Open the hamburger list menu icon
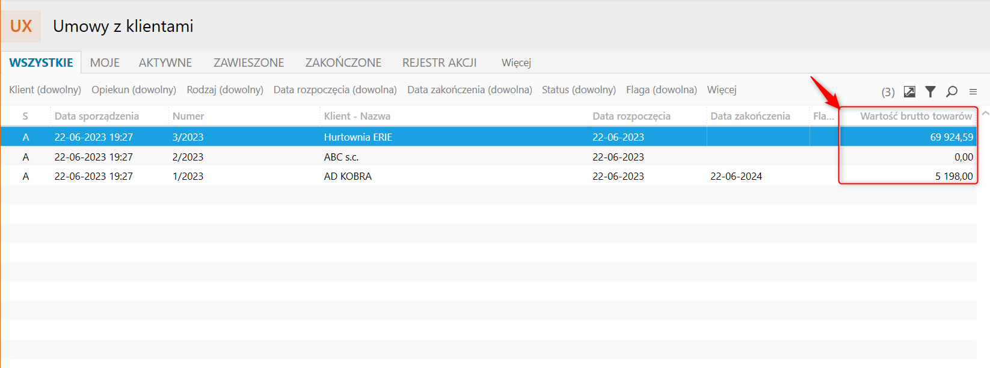This screenshot has width=990, height=368. click(973, 92)
